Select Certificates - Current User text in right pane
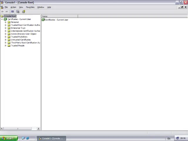Screen dimensions: 188x141 click(56, 20)
